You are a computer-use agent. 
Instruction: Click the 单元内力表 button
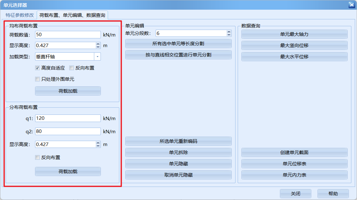point(294,175)
